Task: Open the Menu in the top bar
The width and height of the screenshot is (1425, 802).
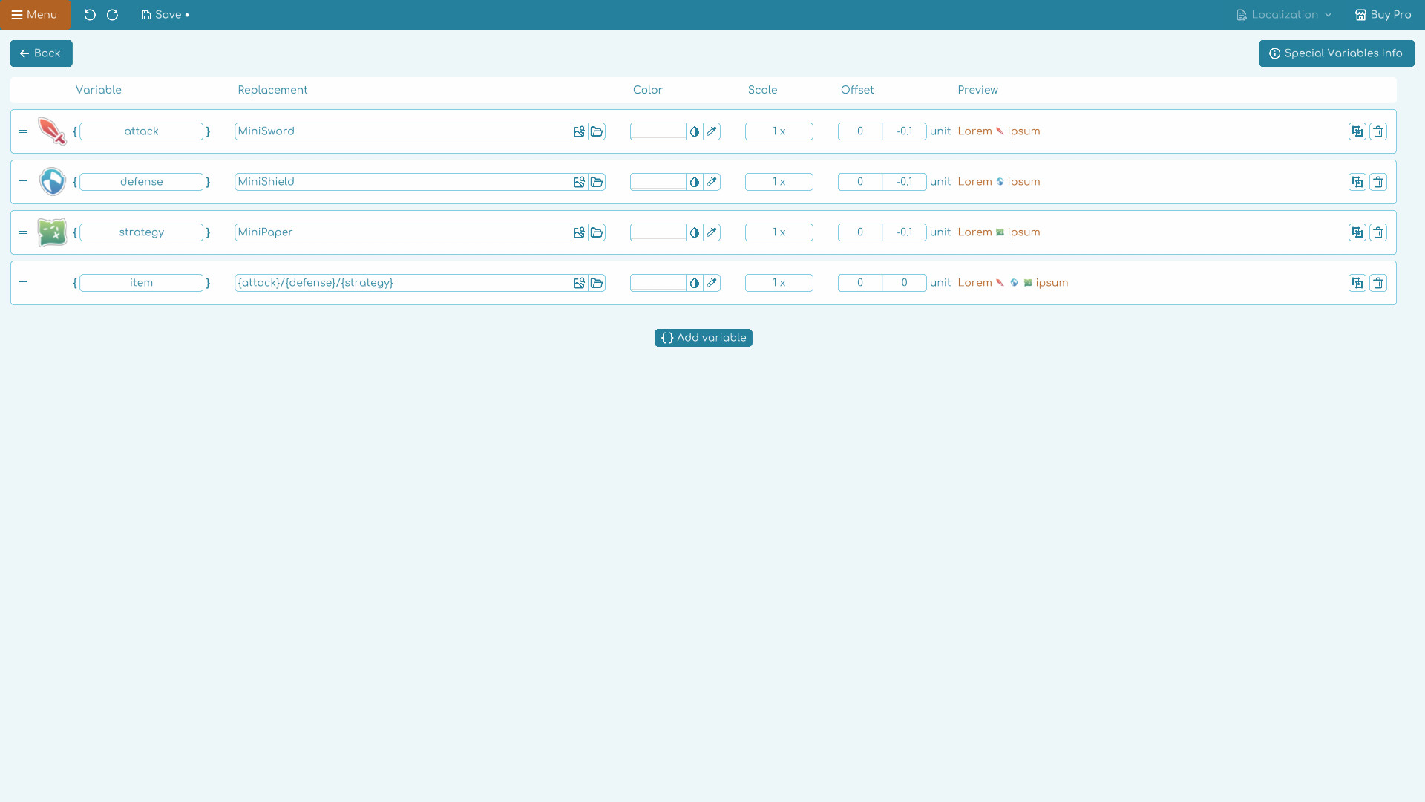Action: [x=34, y=15]
